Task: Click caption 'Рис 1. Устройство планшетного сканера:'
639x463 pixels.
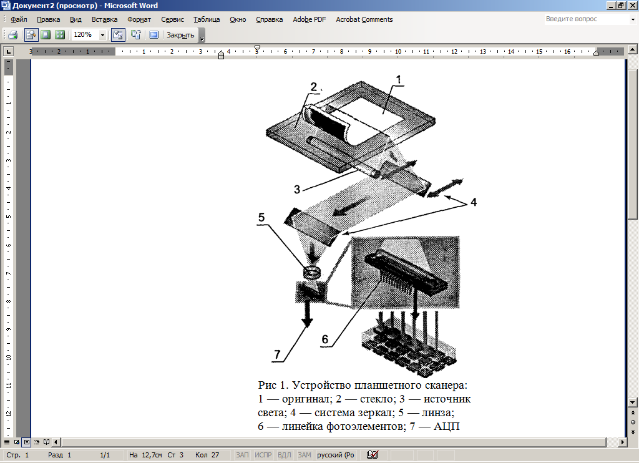Action: click(x=363, y=385)
